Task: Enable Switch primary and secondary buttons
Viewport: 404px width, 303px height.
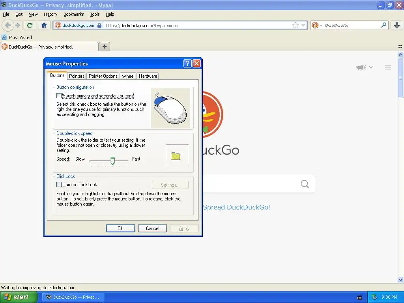Action: click(x=59, y=96)
